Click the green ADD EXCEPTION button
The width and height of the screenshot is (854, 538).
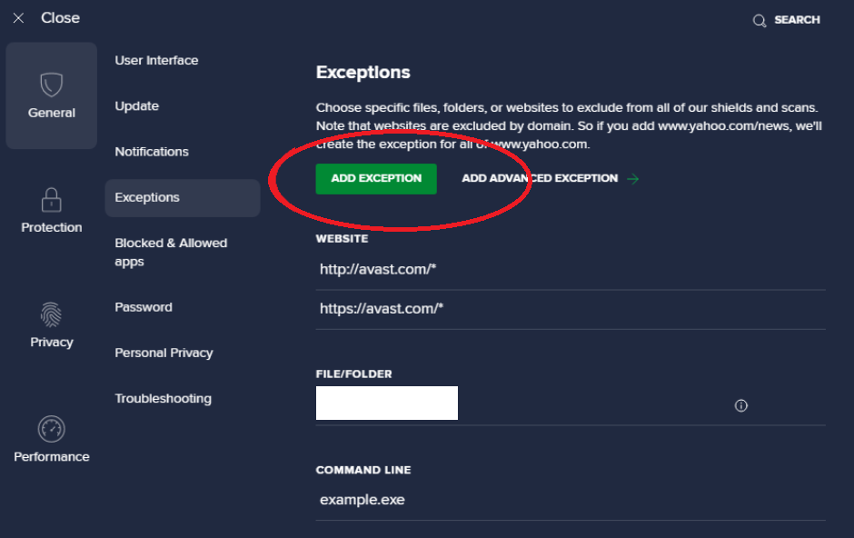click(376, 179)
